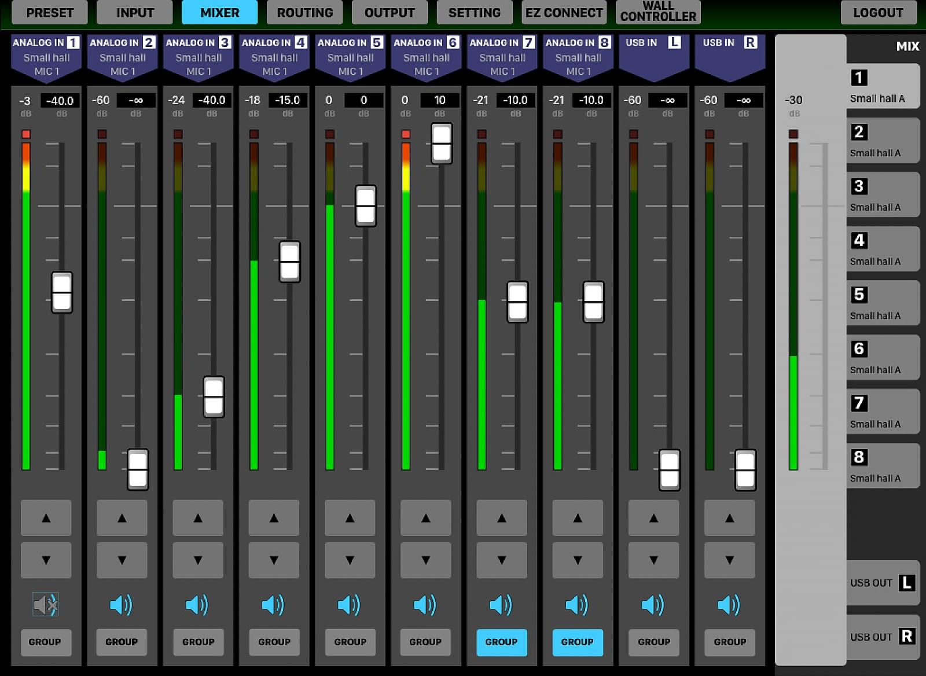Lower Analog In 3 level with down arrow
This screenshot has width=926, height=676.
(198, 560)
